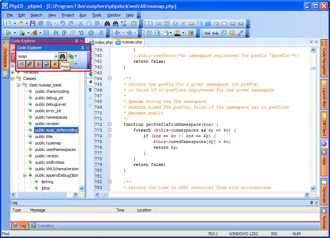Click the Undo arrow icon

coord(62,24)
